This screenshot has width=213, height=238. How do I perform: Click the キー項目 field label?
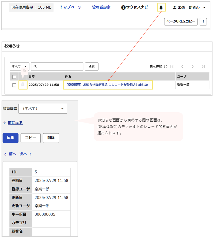coord(19,214)
